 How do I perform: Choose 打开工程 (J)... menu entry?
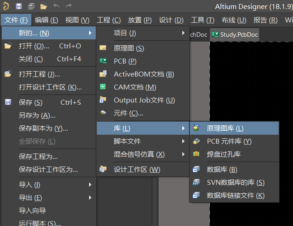click(x=39, y=74)
